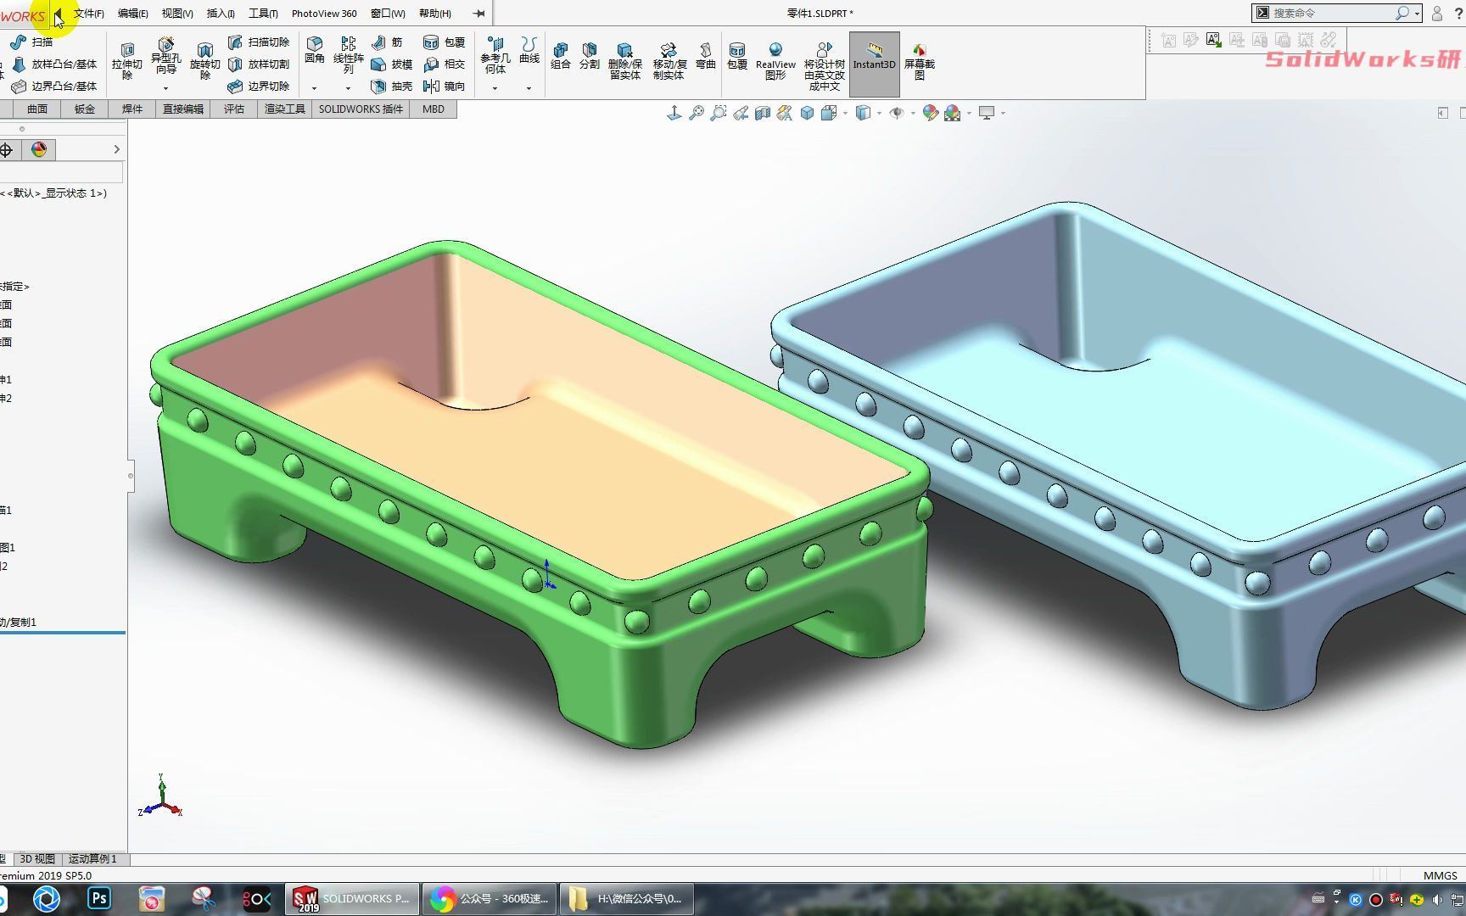1466x916 pixels.
Task: Click the 将设计树由英文改成中文 macro button
Action: [x=825, y=66]
